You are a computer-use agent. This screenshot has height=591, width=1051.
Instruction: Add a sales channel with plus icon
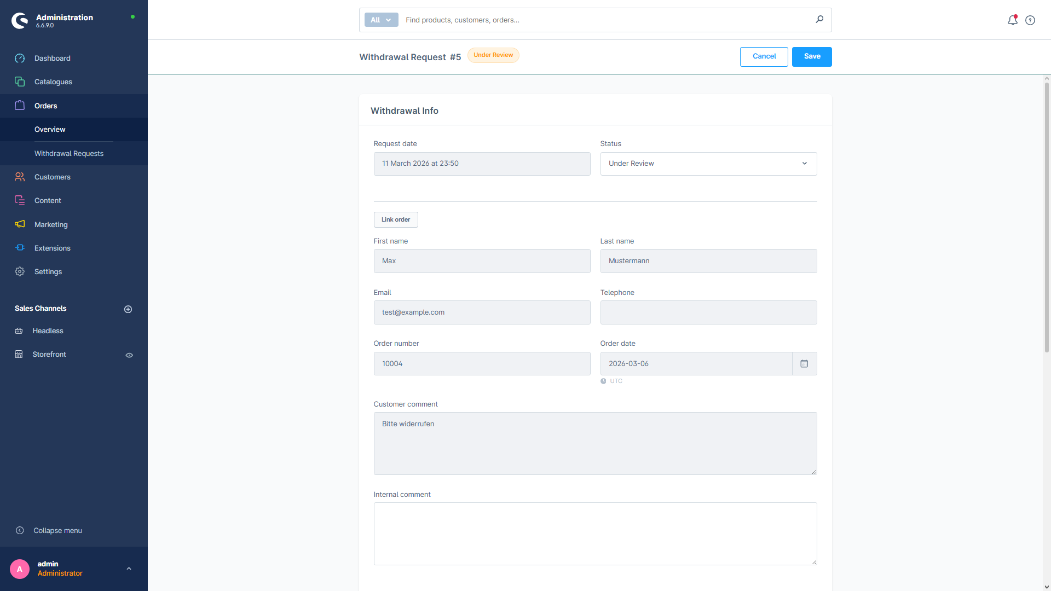(128, 309)
